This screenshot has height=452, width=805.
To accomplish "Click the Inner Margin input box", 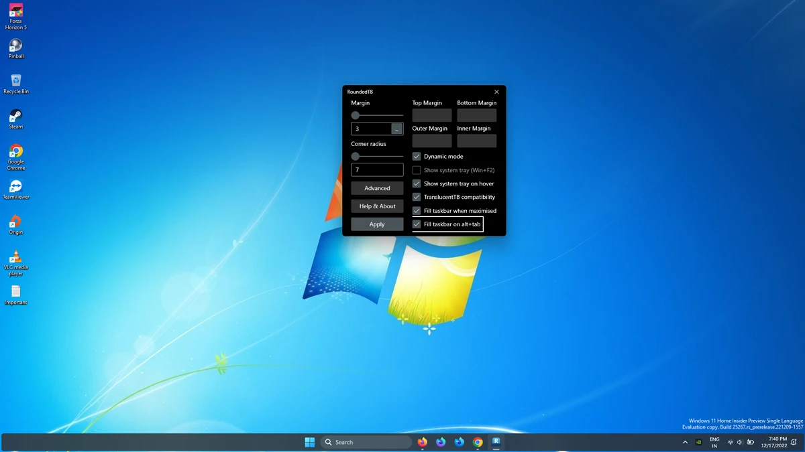I will 477,141.
